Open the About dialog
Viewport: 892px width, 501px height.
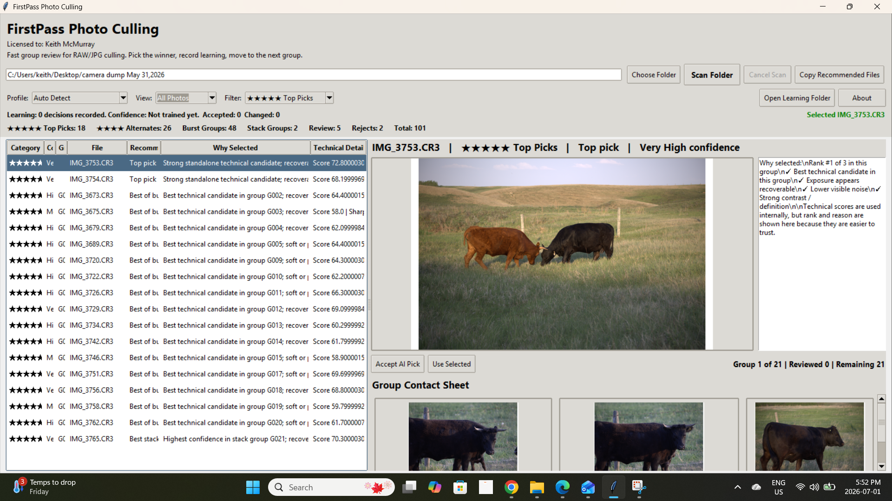862,98
